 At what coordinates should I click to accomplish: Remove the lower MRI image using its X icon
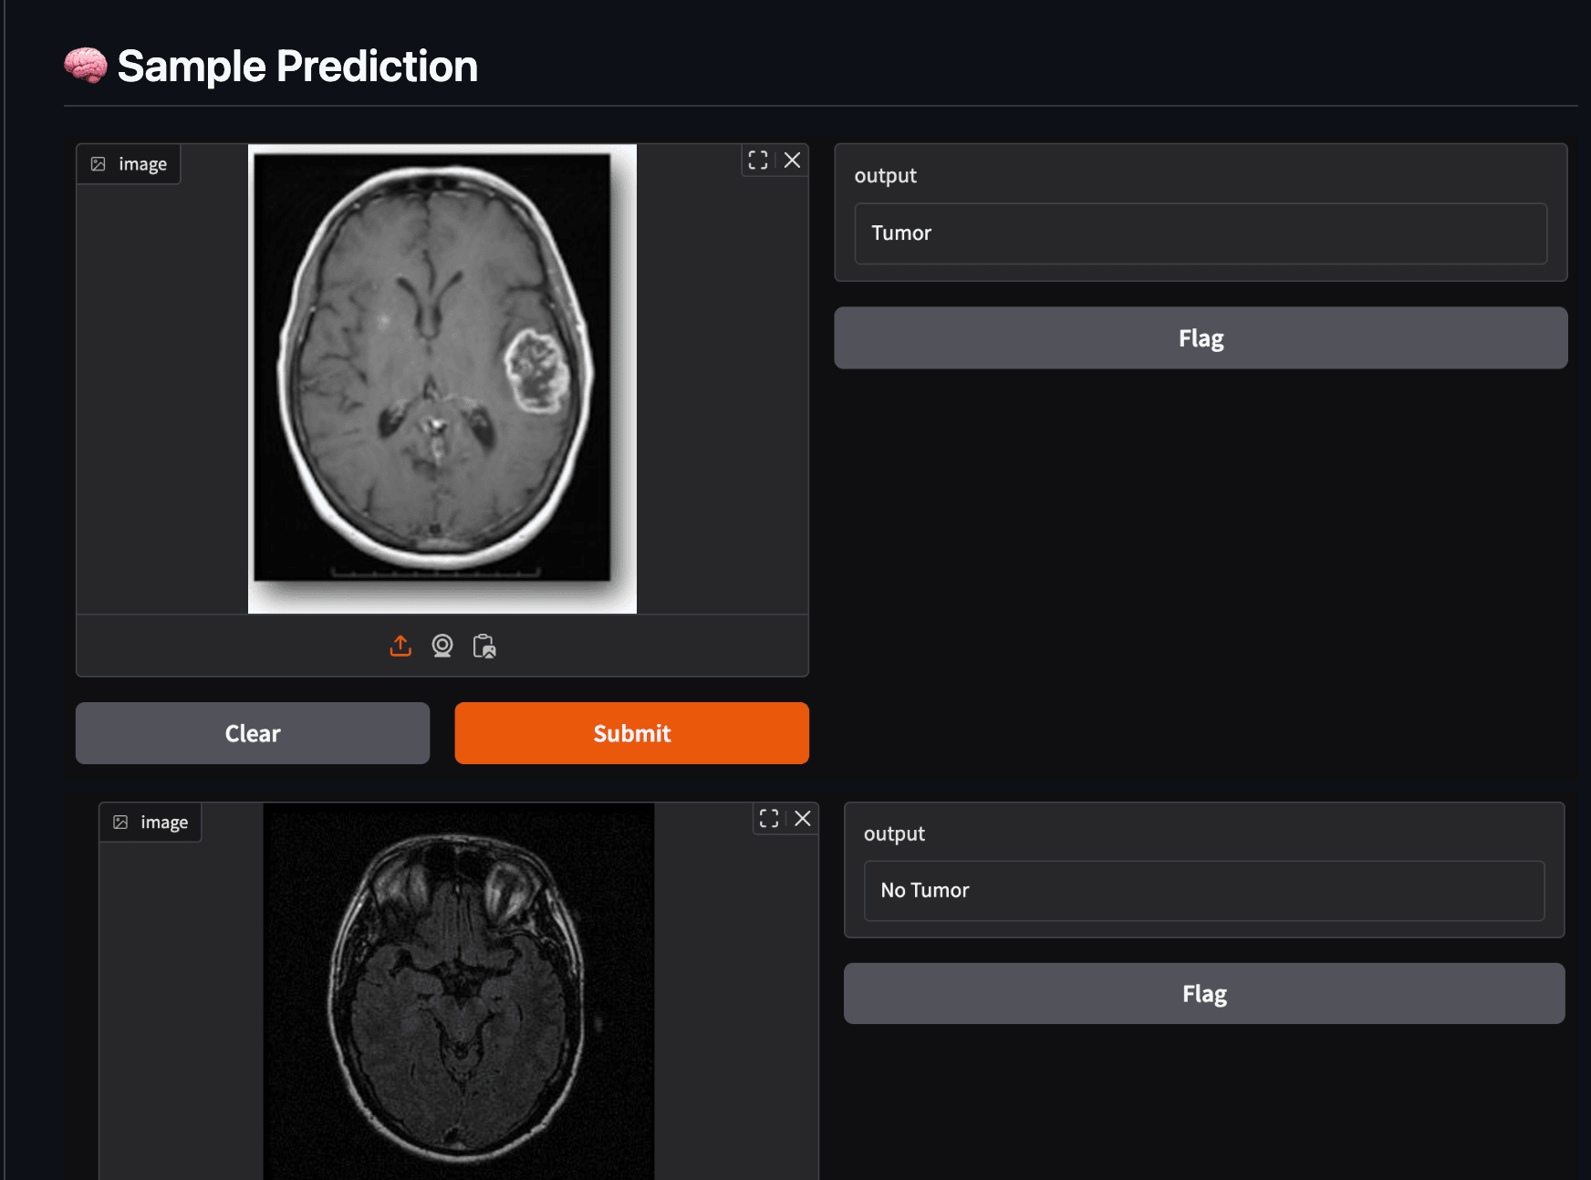(x=803, y=819)
